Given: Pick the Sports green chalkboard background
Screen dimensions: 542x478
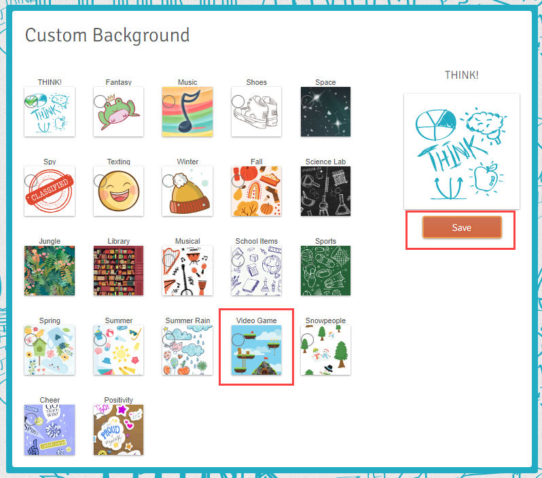Looking at the screenshot, I should click(325, 271).
